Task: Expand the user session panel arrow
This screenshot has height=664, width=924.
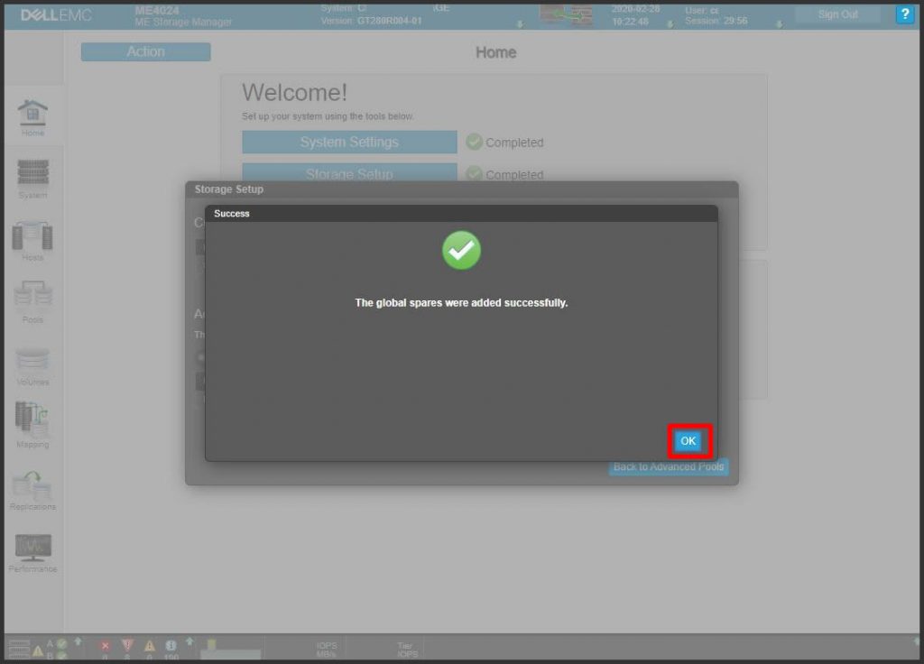Action: [779, 24]
